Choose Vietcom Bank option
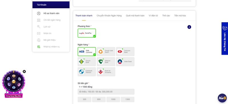This screenshot has height=104, width=228. point(106,62)
